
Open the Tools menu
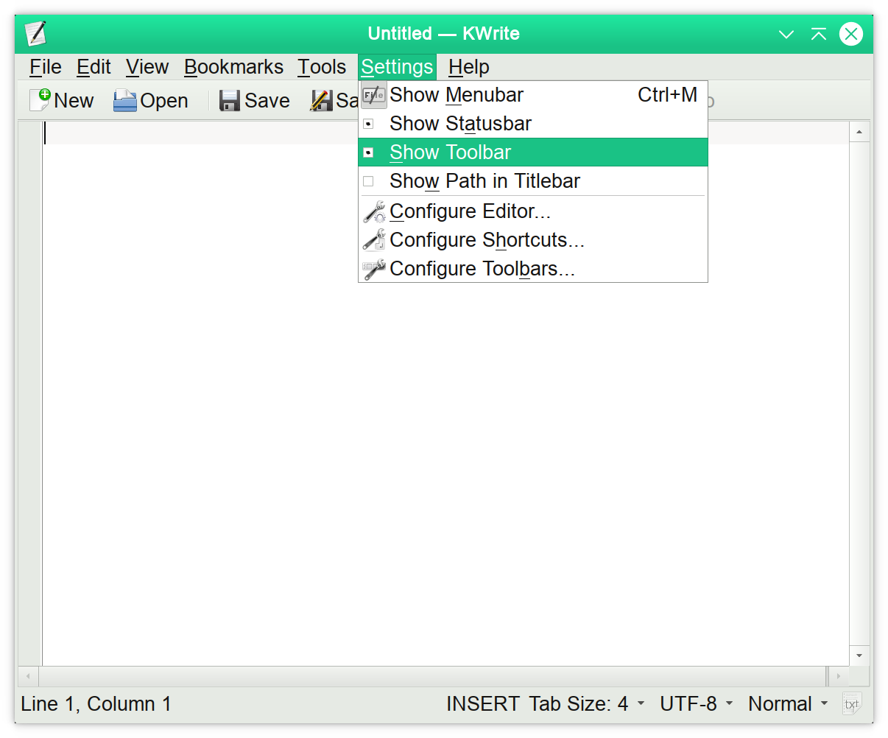[321, 67]
